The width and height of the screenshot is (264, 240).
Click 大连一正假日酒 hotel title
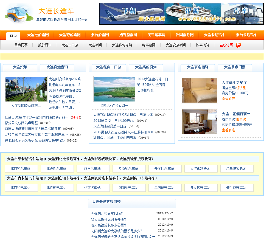click(236, 114)
